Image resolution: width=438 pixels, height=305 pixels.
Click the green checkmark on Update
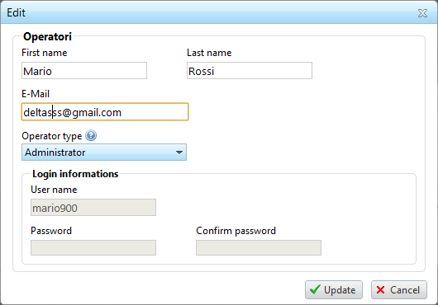click(315, 289)
